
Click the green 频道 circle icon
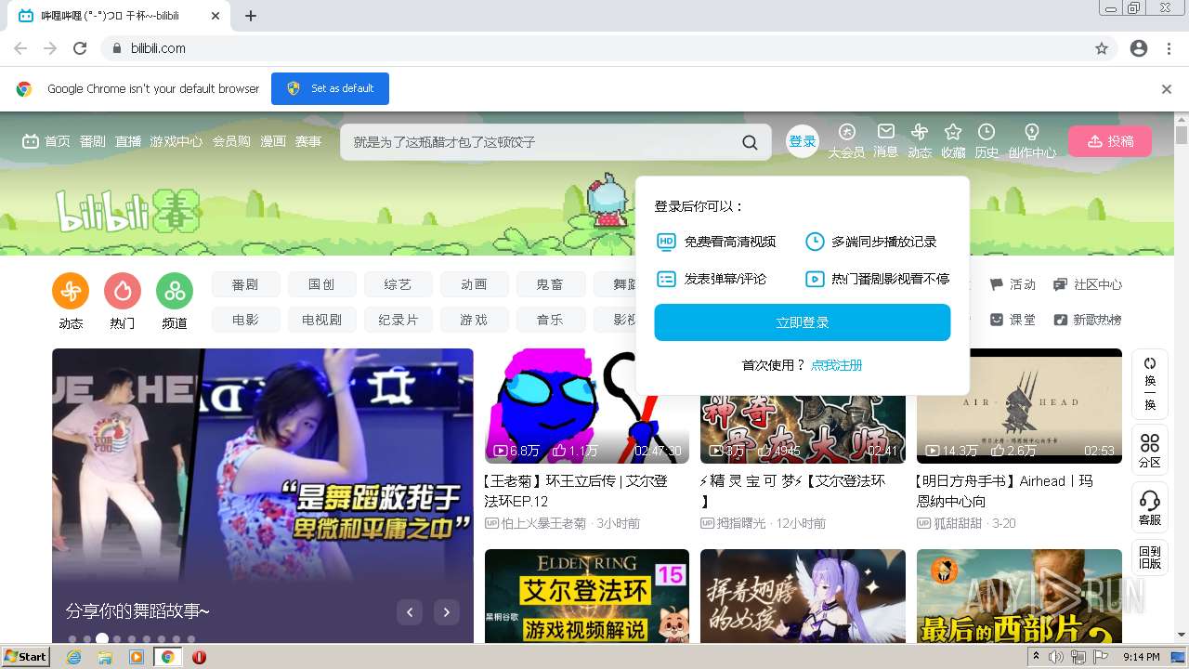[x=175, y=291]
